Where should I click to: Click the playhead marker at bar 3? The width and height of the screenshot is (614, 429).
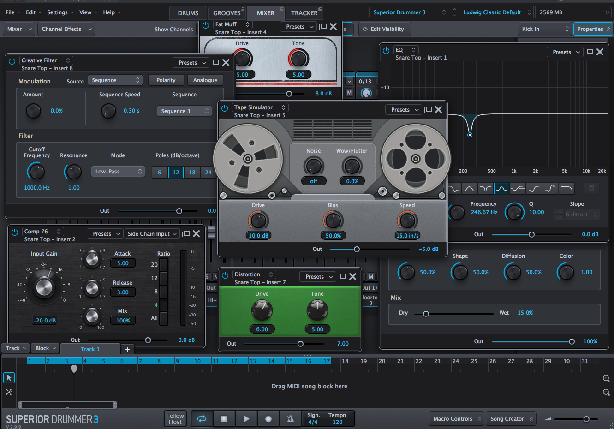point(74,369)
